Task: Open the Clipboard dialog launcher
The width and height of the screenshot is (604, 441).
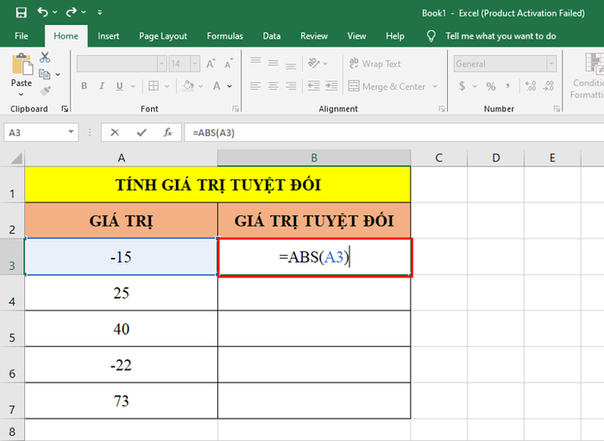Action: pyautogui.click(x=65, y=109)
